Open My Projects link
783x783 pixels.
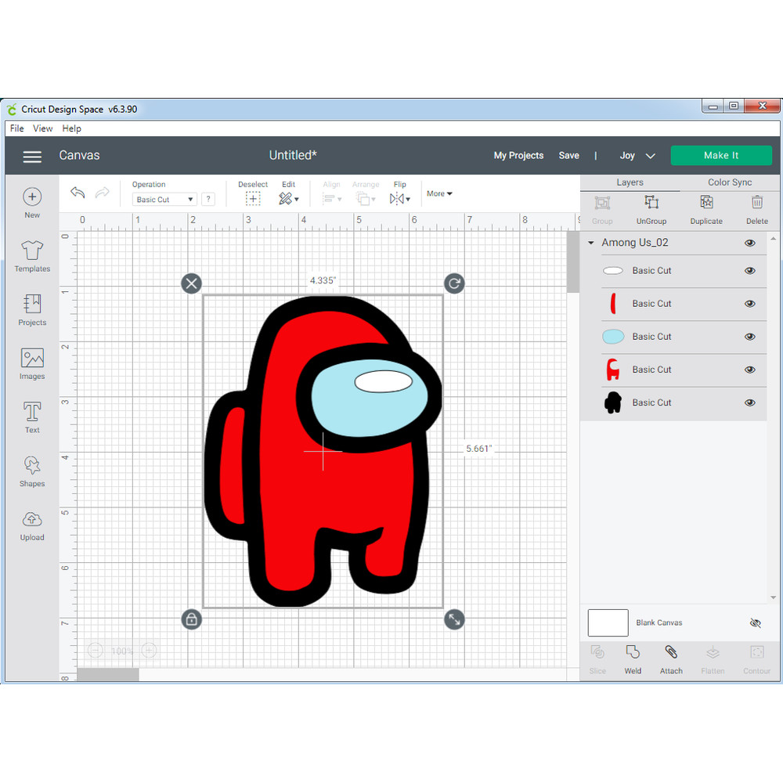tap(518, 156)
